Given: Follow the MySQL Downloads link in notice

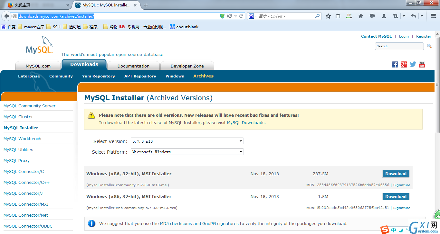Looking at the screenshot, I should pyautogui.click(x=246, y=123).
